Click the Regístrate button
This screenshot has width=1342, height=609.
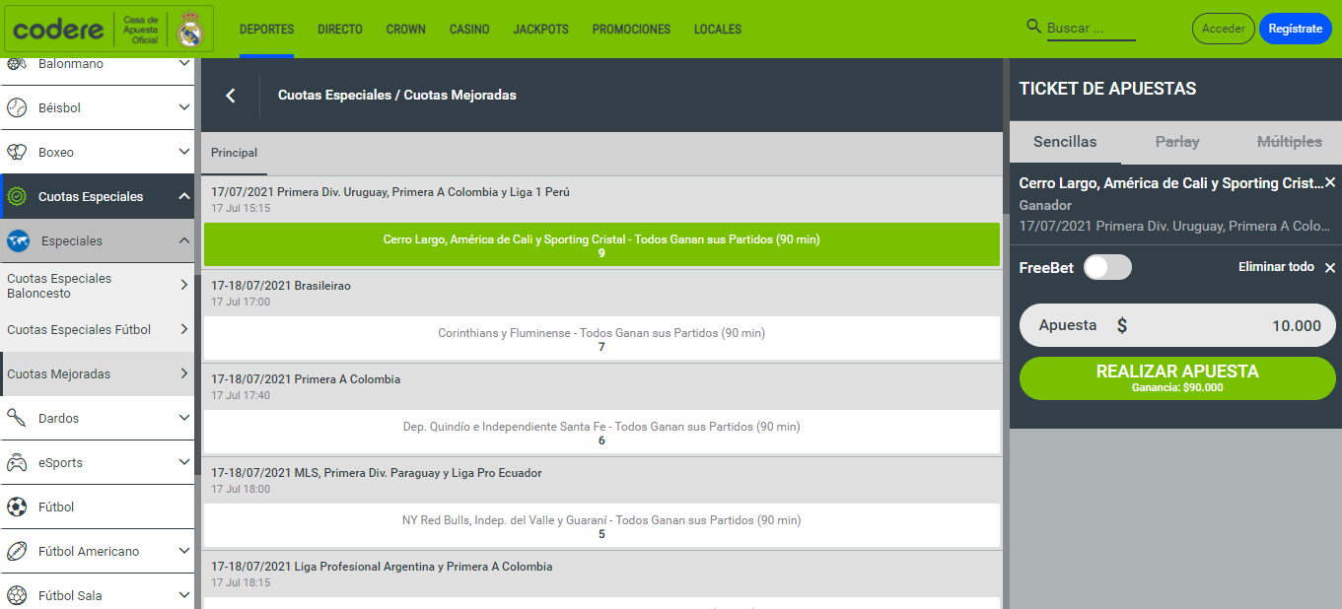pyautogui.click(x=1296, y=29)
